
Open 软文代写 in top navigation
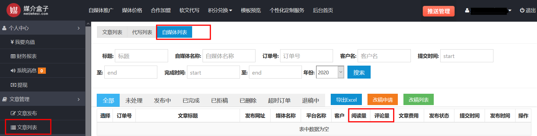click(x=189, y=10)
